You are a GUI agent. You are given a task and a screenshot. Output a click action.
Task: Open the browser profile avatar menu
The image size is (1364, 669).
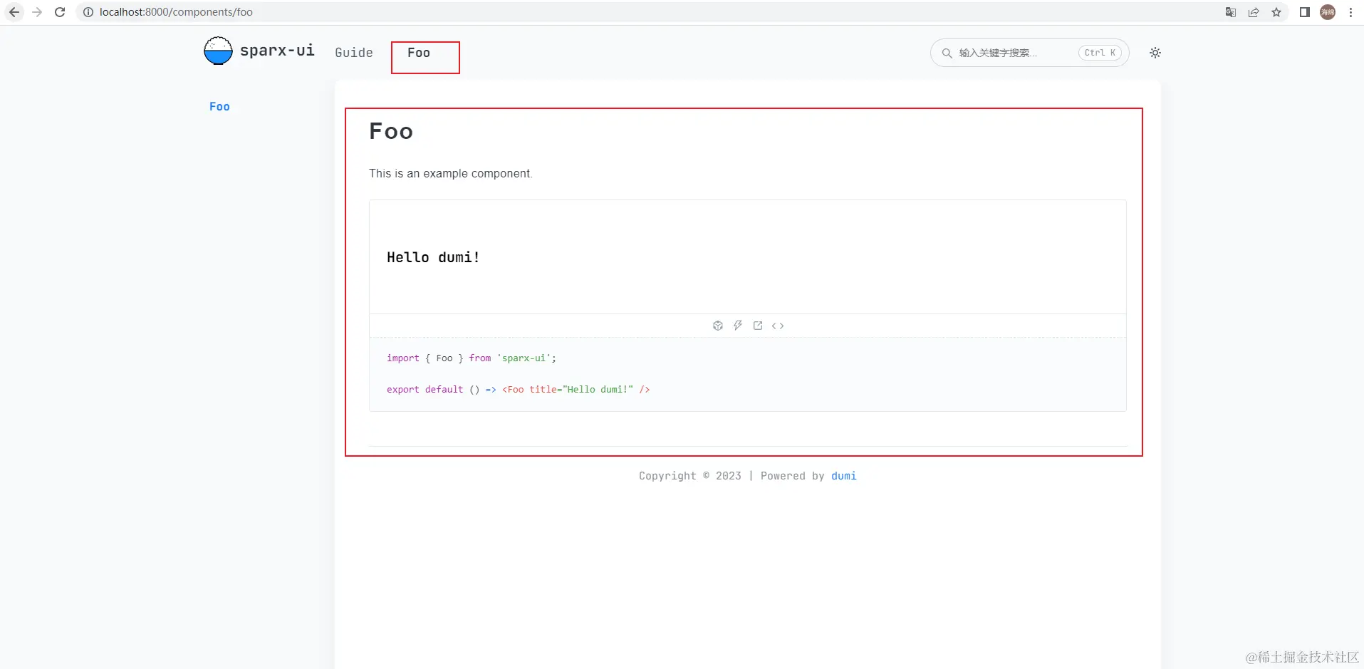1328,12
